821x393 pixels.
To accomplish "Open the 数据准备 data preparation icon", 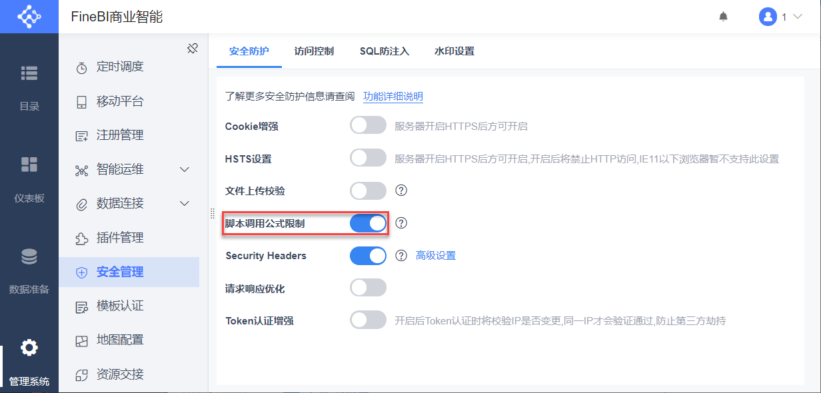I will (29, 256).
